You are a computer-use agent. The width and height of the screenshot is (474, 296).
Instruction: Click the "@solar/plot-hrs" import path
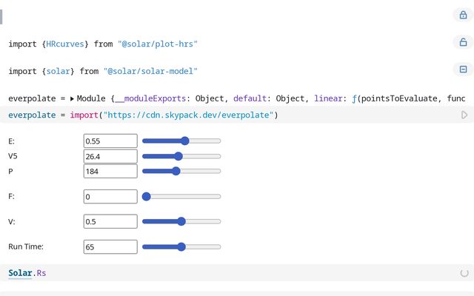click(x=158, y=44)
